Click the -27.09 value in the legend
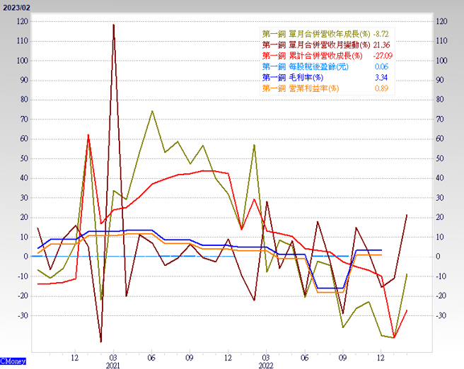Screen dimensions: 464x369 [380, 55]
